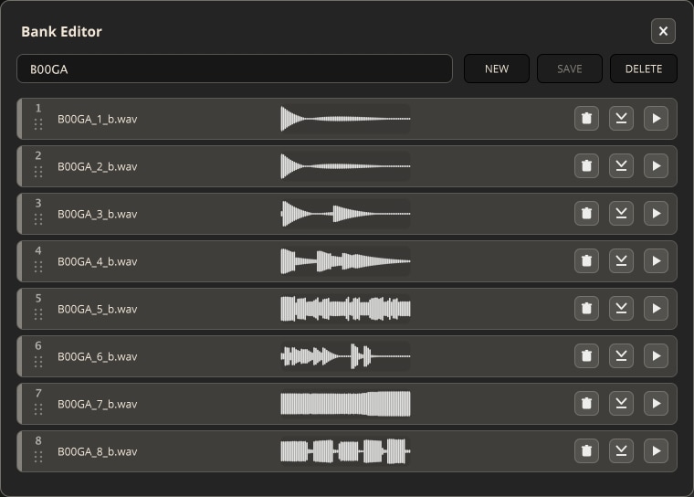
Task: Play sample B00GA_5_b.wav
Action: pos(656,308)
